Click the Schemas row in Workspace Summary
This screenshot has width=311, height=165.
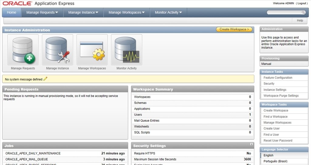pos(192,103)
